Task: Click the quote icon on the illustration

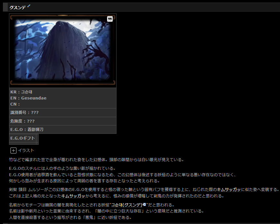Action: 110,19
